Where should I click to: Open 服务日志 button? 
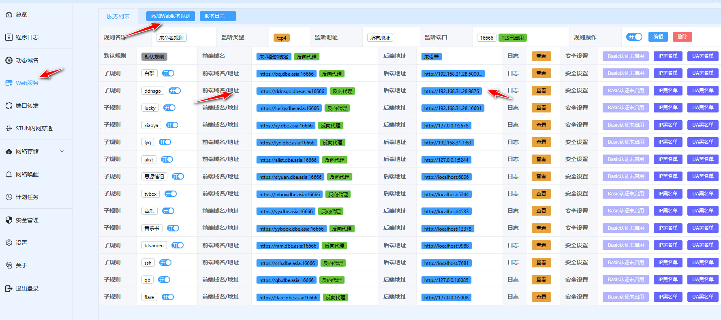(218, 16)
